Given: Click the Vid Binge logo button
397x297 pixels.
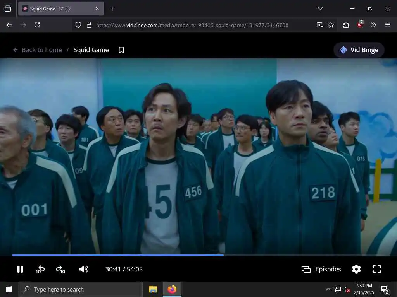Looking at the screenshot, I should pyautogui.click(x=359, y=50).
